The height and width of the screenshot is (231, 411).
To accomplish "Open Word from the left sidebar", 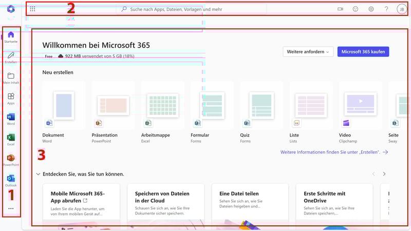I will coord(11,118).
